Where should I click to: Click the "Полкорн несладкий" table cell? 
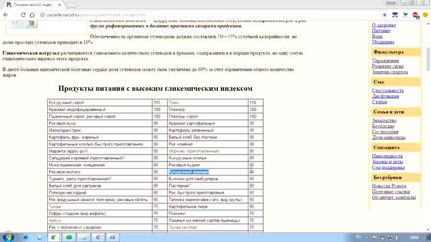[100, 193]
